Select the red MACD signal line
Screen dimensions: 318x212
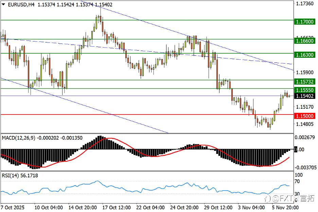(x=145, y=153)
